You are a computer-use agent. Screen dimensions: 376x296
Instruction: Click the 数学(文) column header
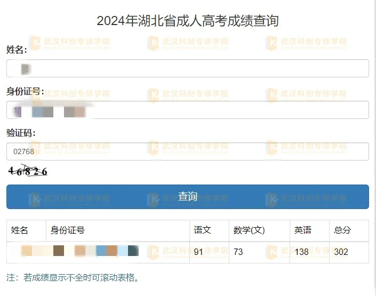249,230
